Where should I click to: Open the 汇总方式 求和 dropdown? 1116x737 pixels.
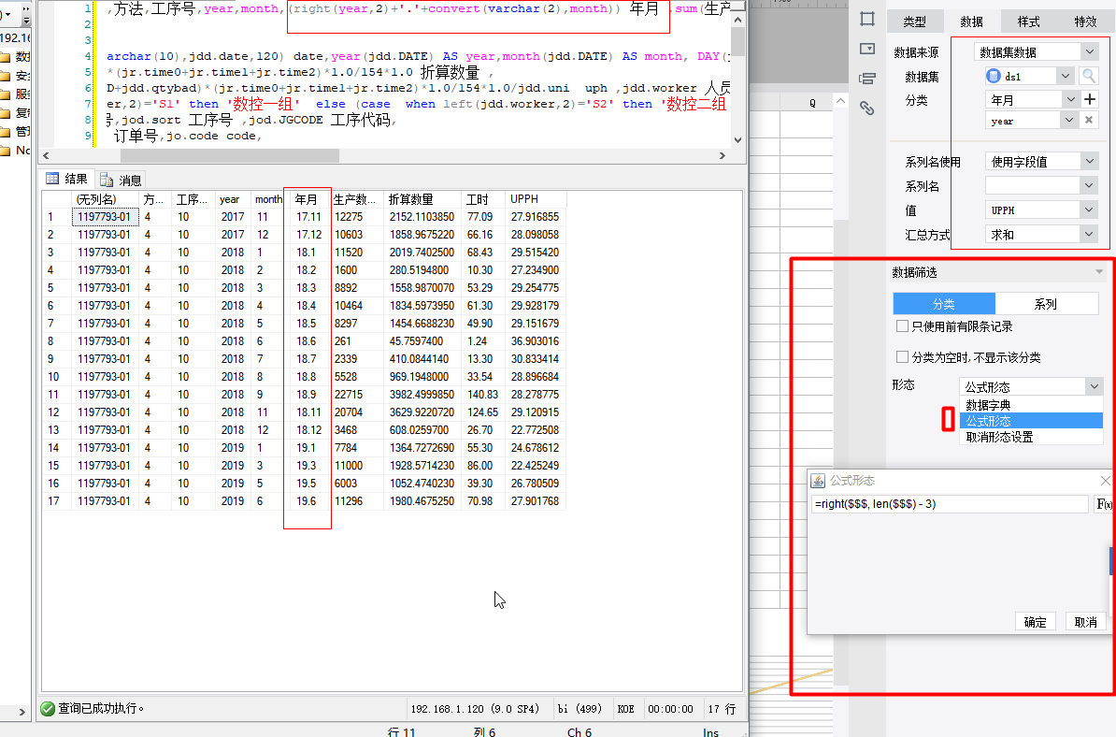pos(1090,234)
